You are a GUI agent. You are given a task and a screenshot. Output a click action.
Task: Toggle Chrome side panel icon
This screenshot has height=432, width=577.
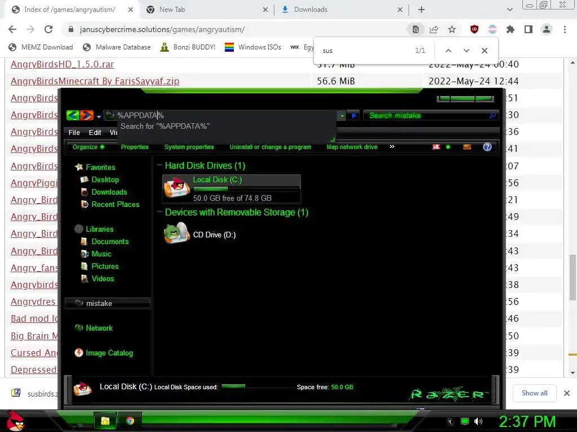tap(529, 29)
